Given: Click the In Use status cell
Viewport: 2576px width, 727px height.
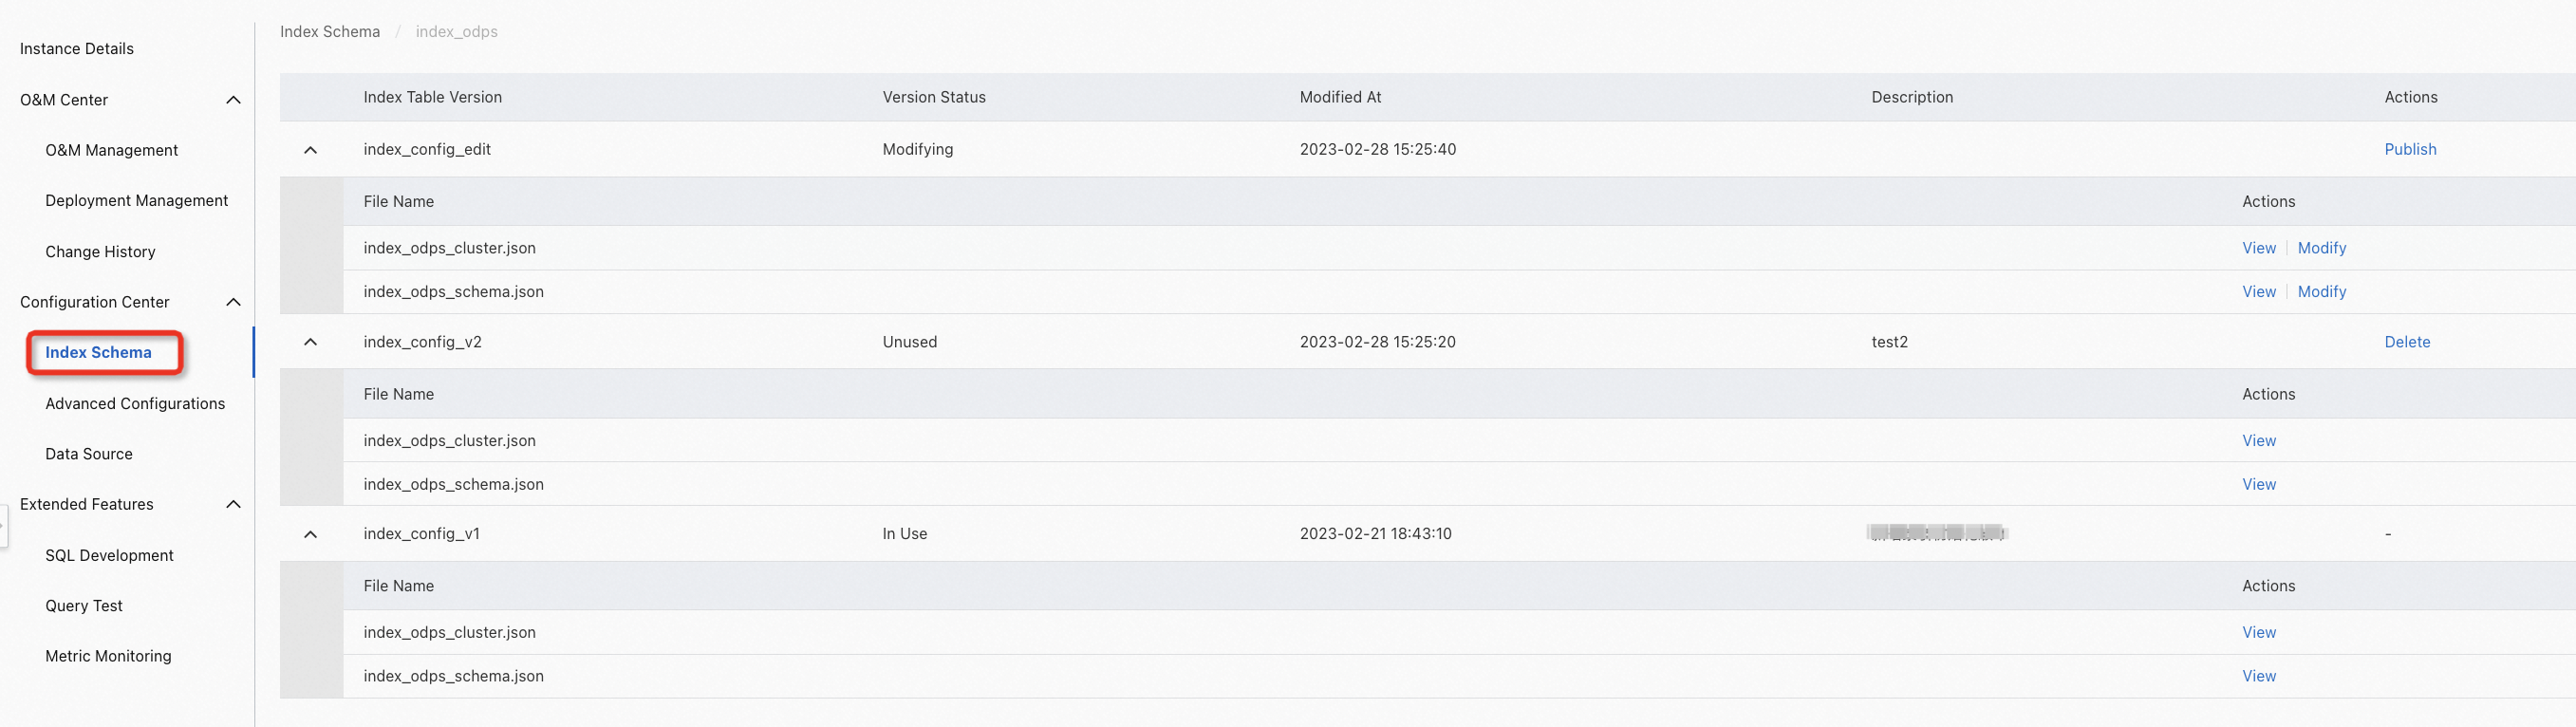Looking at the screenshot, I should [904, 534].
